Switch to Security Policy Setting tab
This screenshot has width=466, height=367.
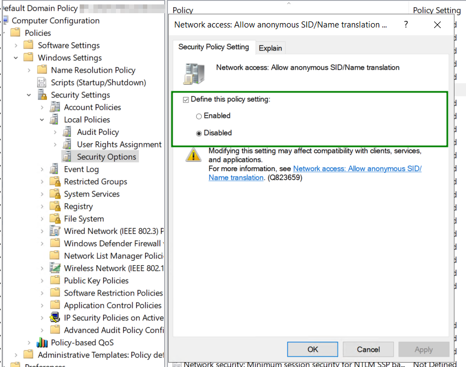[x=213, y=47]
